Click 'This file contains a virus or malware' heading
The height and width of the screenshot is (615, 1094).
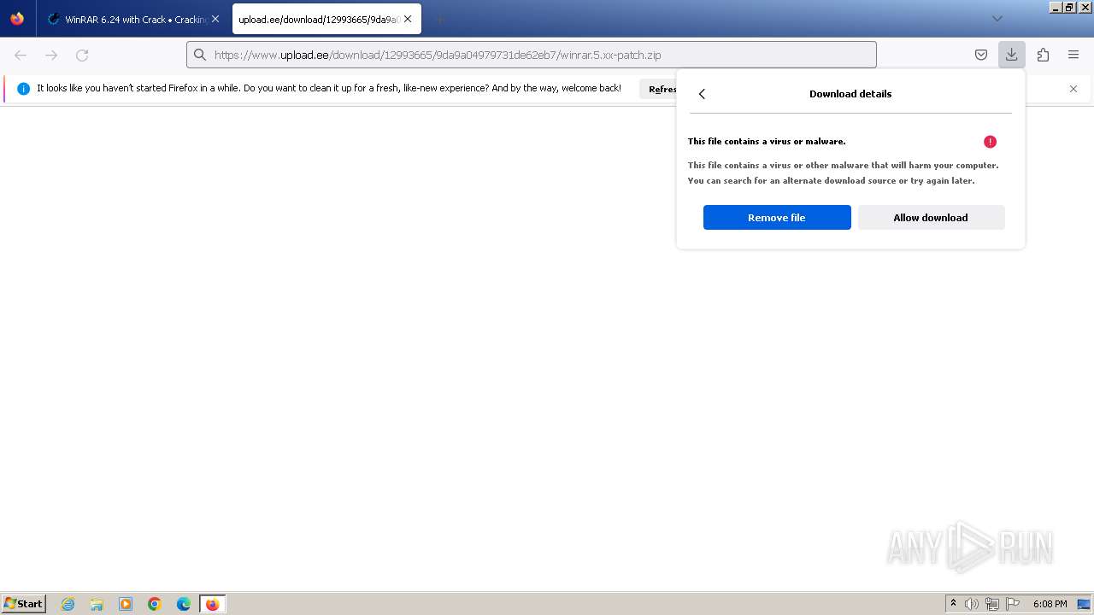point(767,142)
